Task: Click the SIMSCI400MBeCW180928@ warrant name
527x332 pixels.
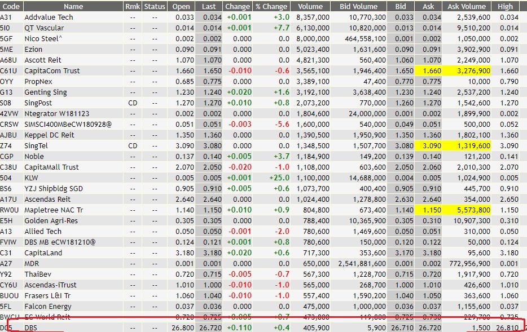Action: click(x=68, y=124)
